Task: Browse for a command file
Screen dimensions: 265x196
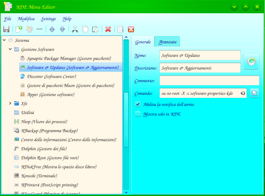Action: pyautogui.click(x=254, y=93)
